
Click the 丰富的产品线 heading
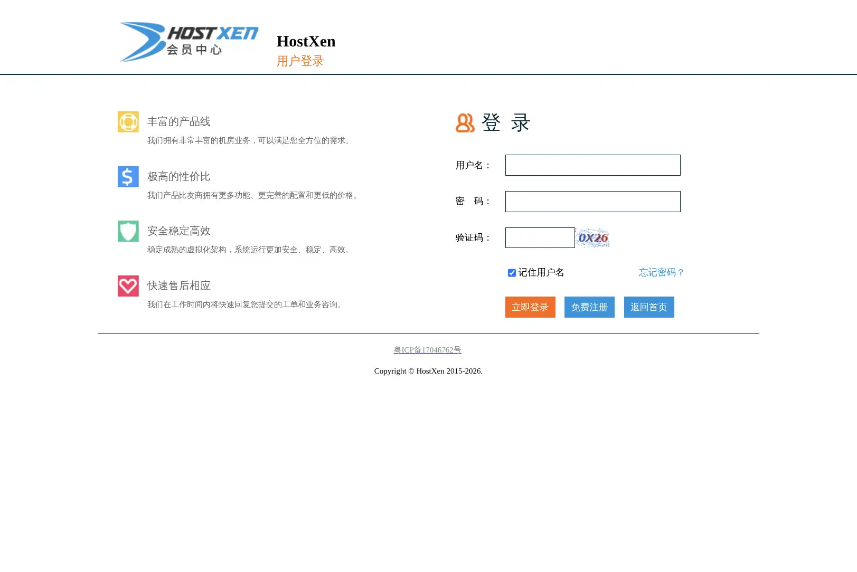pos(179,122)
